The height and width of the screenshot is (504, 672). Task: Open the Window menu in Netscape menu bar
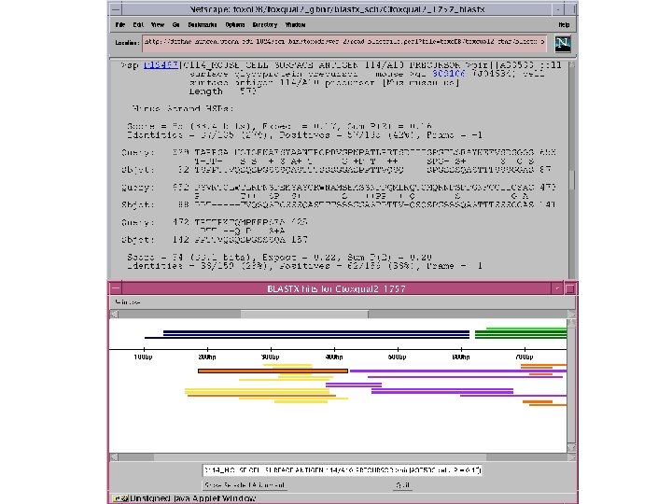tap(295, 25)
